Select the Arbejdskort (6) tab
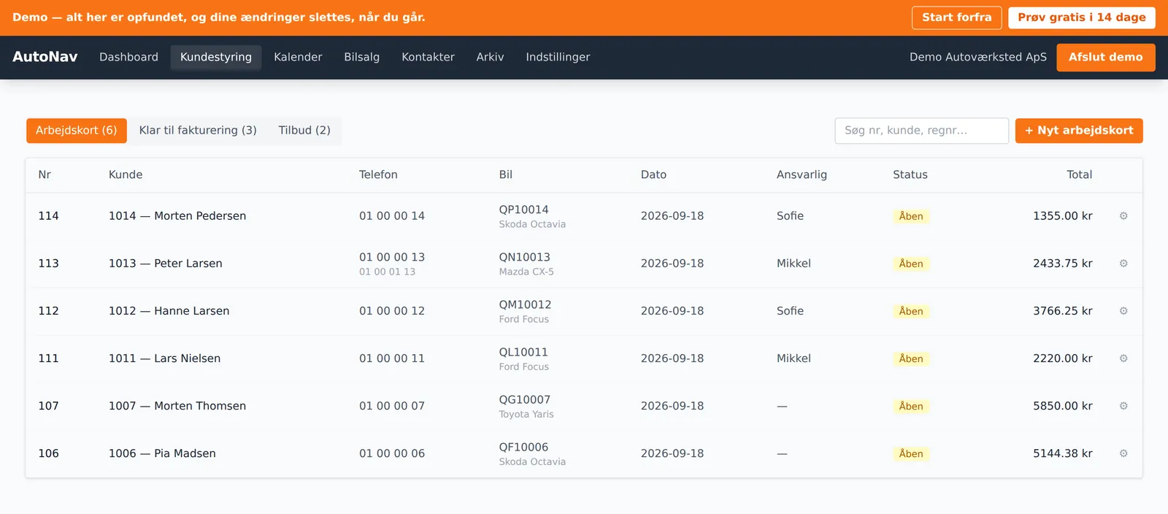Screen dimensions: 1168x514 (77, 131)
